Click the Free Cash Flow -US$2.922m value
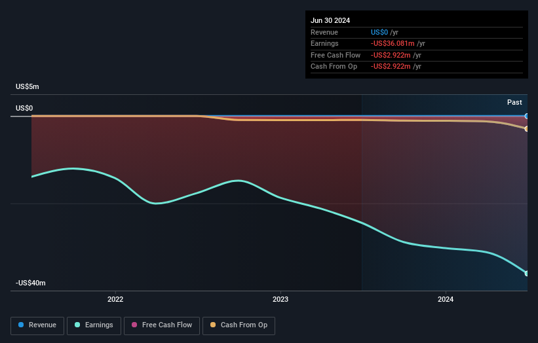The height and width of the screenshot is (343, 538). click(x=391, y=55)
